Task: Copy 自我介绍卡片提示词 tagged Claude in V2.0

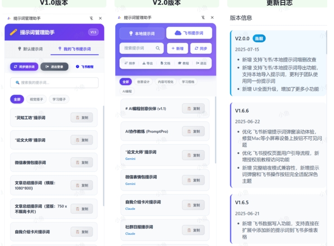Action: (x=194, y=205)
